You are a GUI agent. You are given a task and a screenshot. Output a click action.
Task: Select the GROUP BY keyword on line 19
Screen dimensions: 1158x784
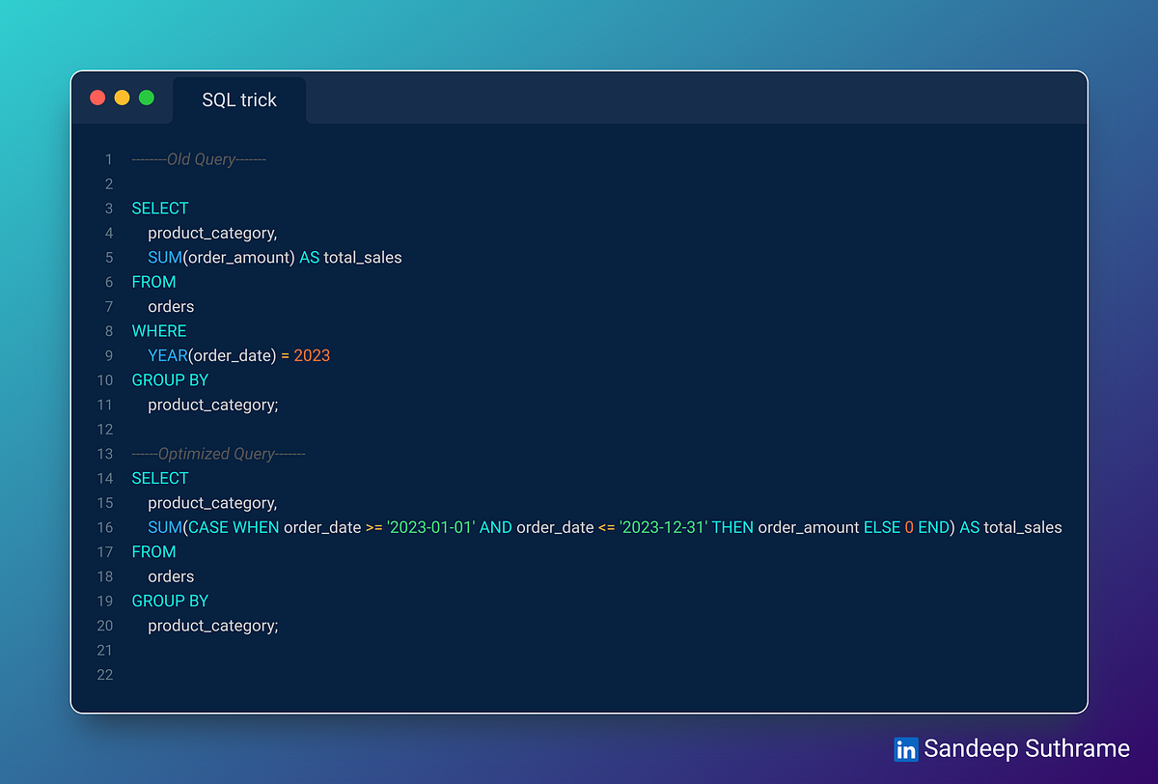click(170, 601)
